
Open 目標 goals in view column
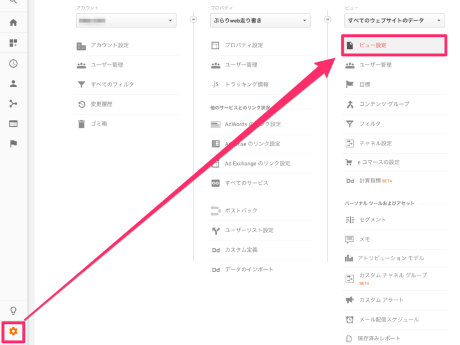point(365,84)
